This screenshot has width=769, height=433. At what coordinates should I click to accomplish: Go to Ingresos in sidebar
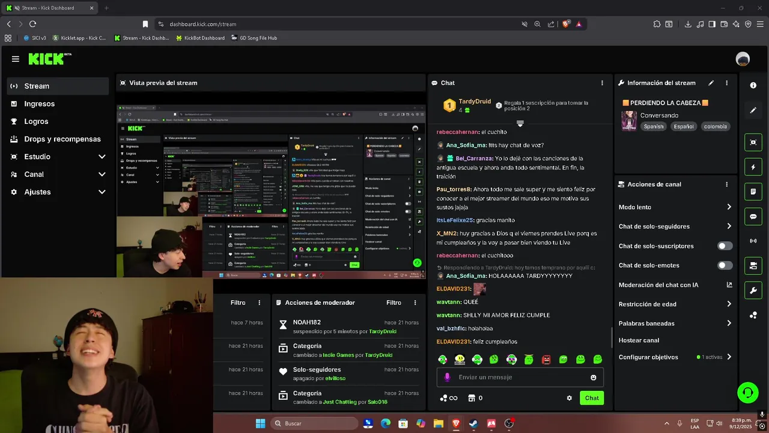(58, 103)
